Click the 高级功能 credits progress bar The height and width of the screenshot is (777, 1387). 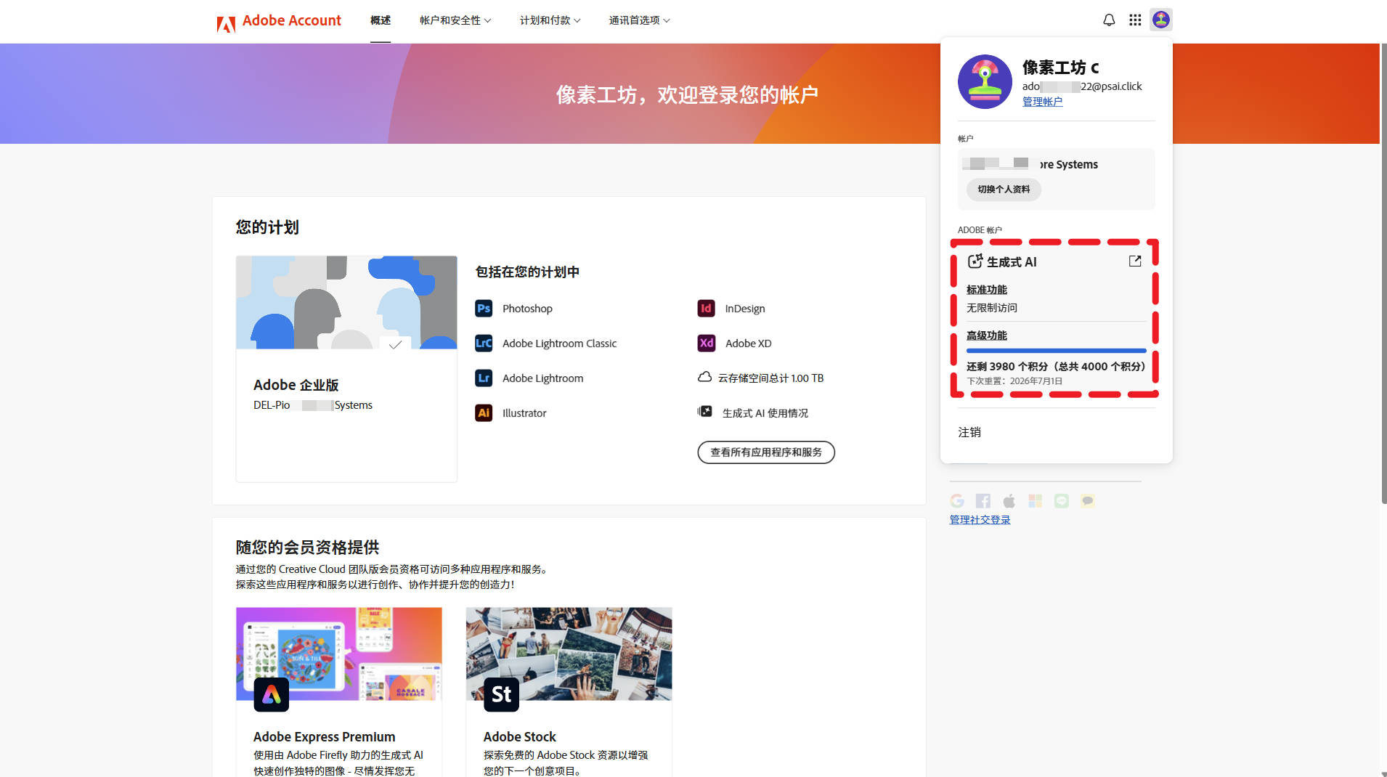1056,351
